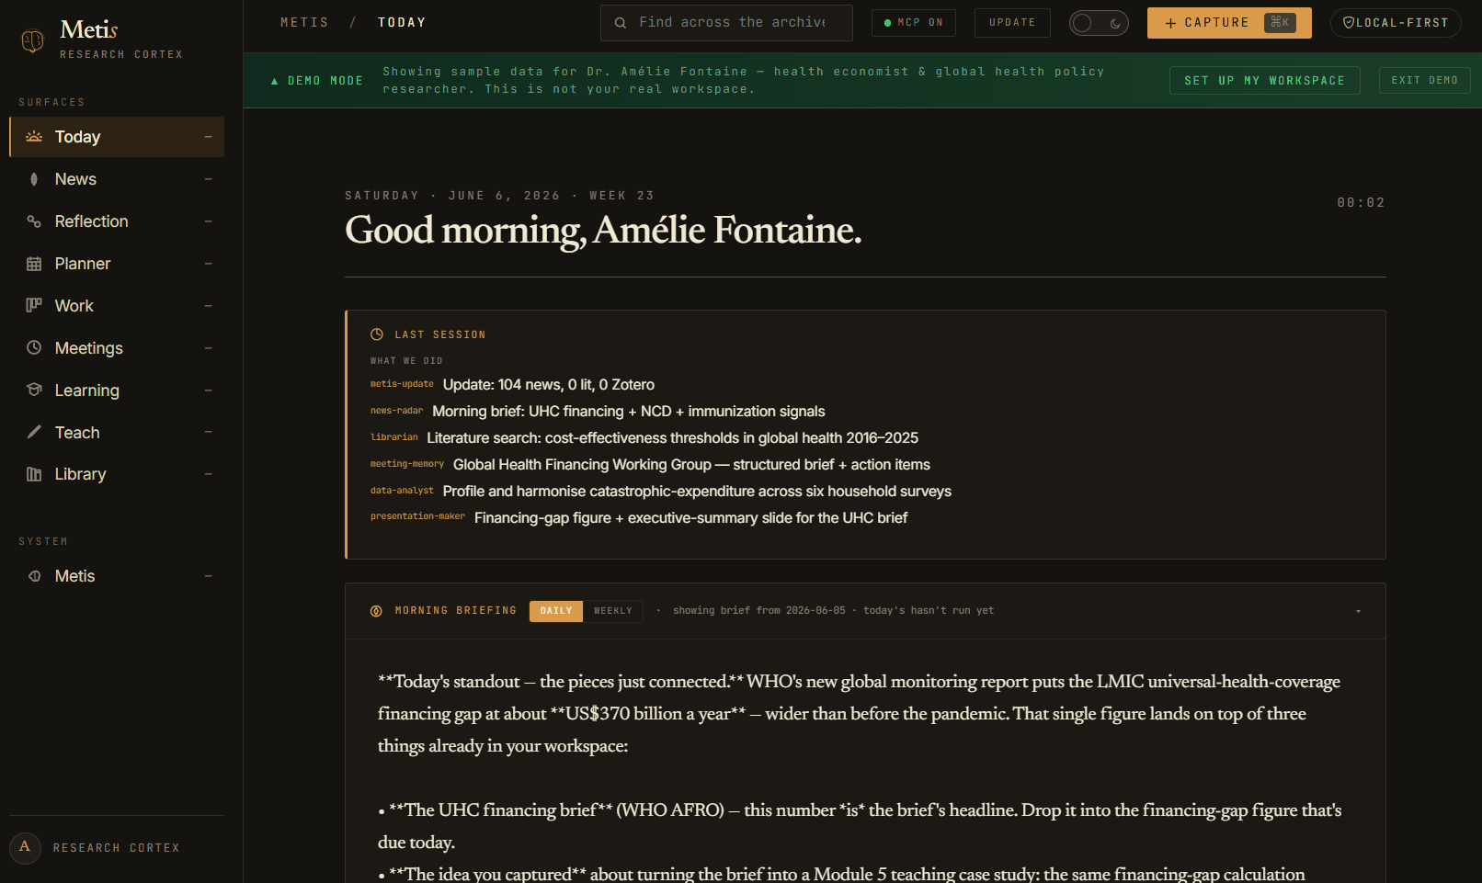Click the search magnifier icon
This screenshot has width=1482, height=883.
click(x=621, y=22)
